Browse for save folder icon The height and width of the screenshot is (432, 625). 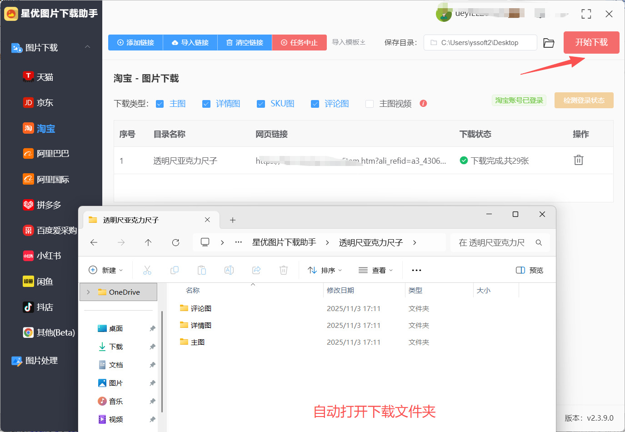[x=549, y=43]
